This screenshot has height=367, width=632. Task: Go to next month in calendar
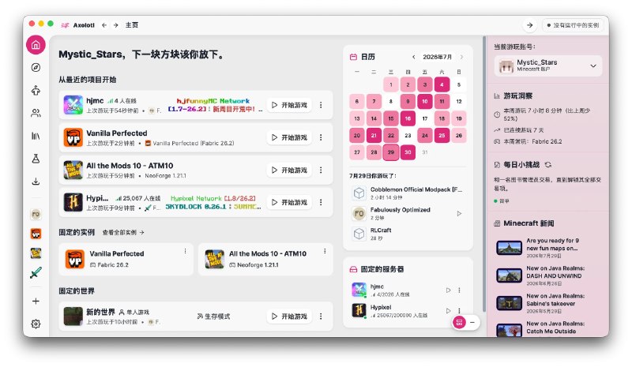pyautogui.click(x=461, y=57)
